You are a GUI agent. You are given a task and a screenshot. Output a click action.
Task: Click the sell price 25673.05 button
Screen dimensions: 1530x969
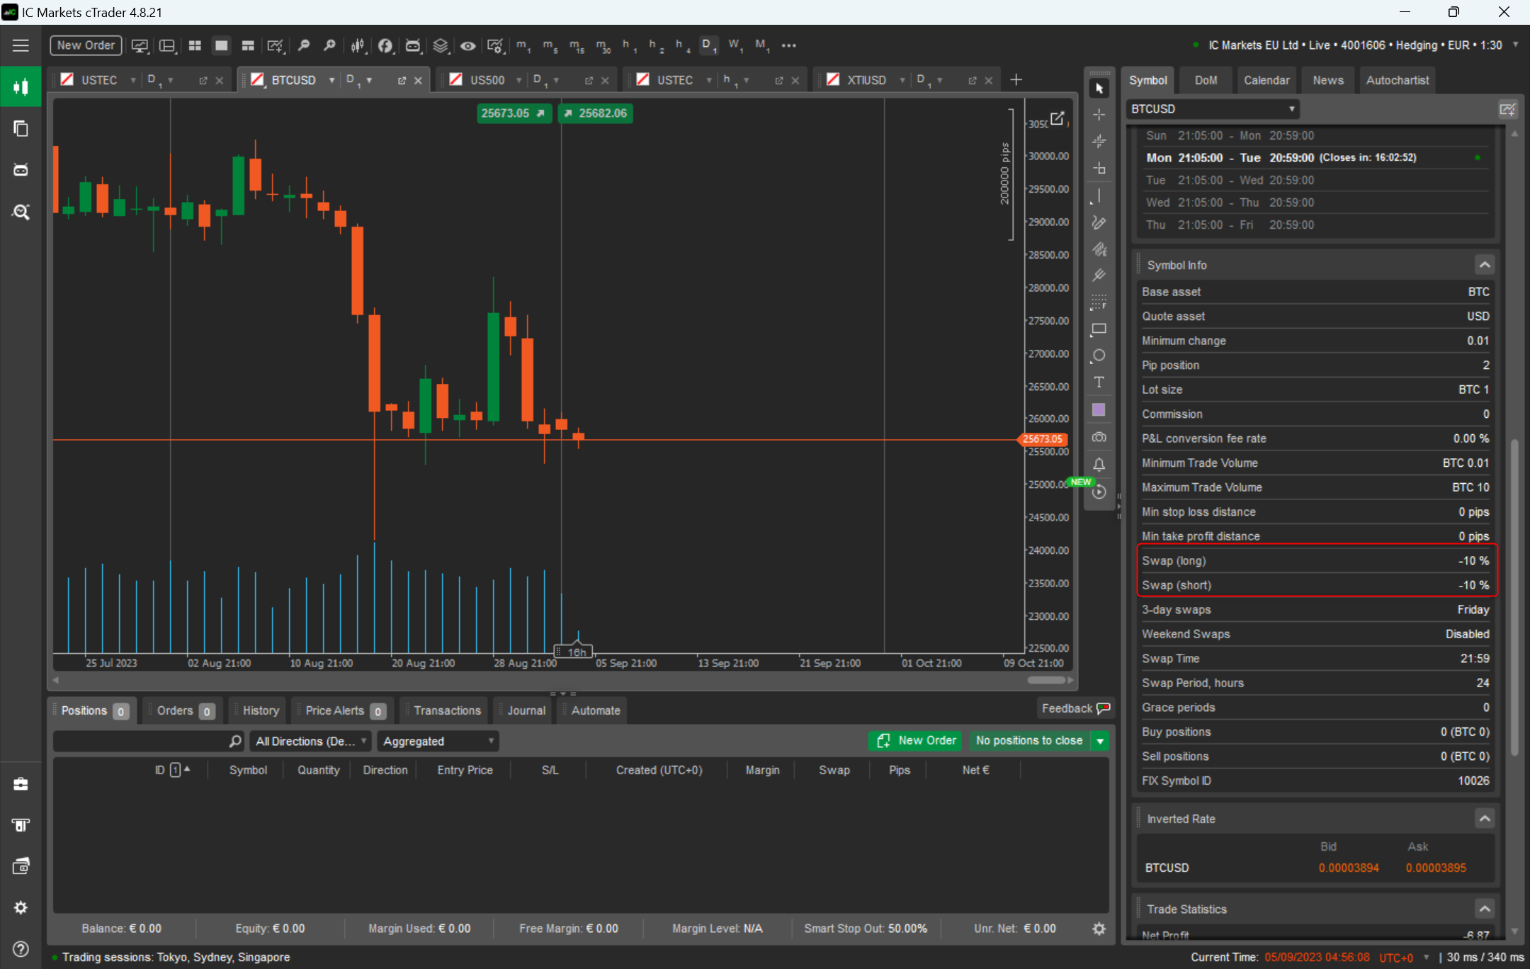tap(513, 113)
